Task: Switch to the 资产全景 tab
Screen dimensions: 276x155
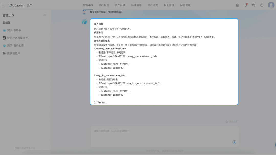Action: pyautogui.click(x=103, y=5)
